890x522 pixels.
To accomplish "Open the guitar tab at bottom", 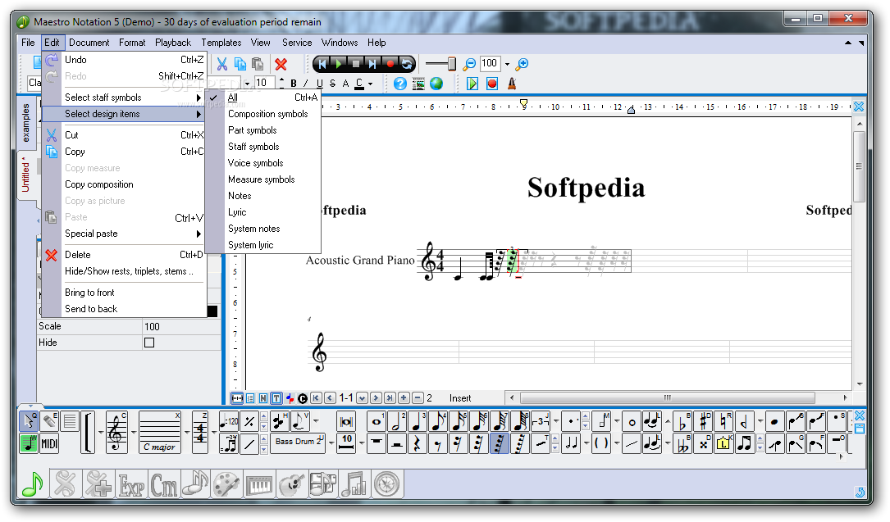I will [292, 484].
